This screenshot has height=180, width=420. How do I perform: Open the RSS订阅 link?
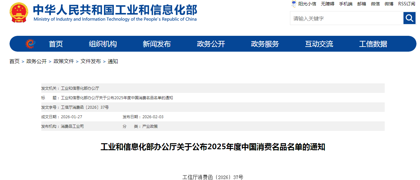coord(407,4)
